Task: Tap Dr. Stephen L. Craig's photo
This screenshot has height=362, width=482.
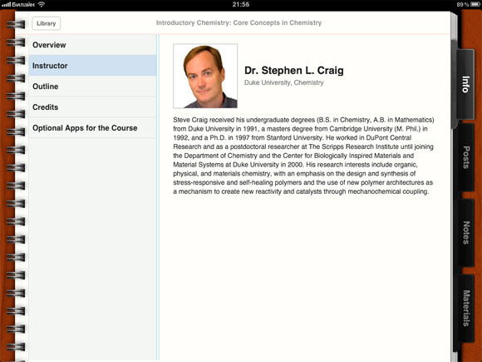Action: click(x=205, y=76)
